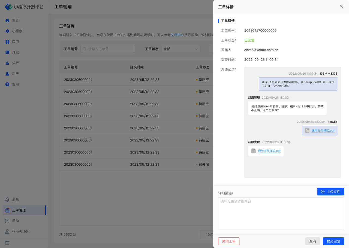Open 通用文件样式.pdf link in FinClip message

coord(323,131)
